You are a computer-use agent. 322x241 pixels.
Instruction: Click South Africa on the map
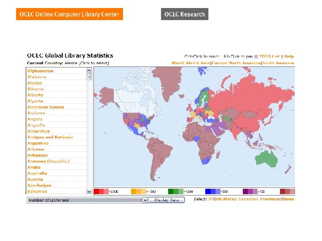click(206, 161)
